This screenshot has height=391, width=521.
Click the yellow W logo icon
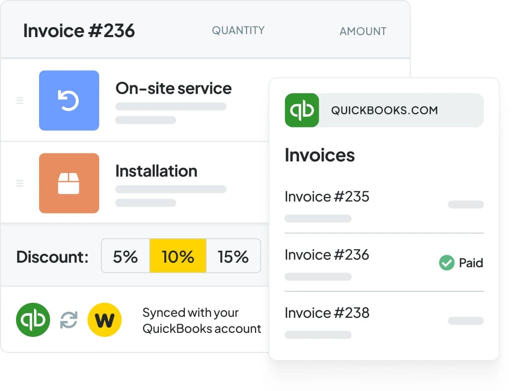[x=104, y=320]
